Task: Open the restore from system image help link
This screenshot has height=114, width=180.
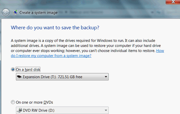Action: [x=51, y=56]
